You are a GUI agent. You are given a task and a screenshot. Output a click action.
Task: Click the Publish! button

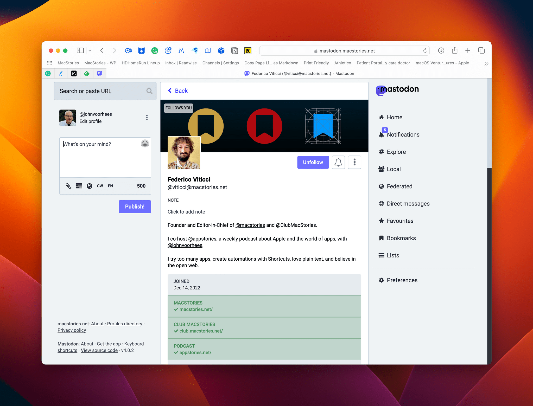pyautogui.click(x=135, y=207)
